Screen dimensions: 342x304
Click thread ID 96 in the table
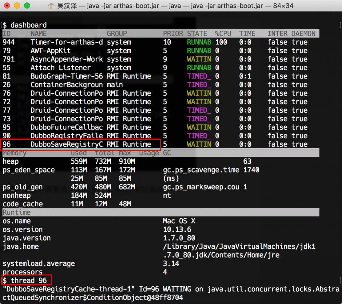point(6,144)
